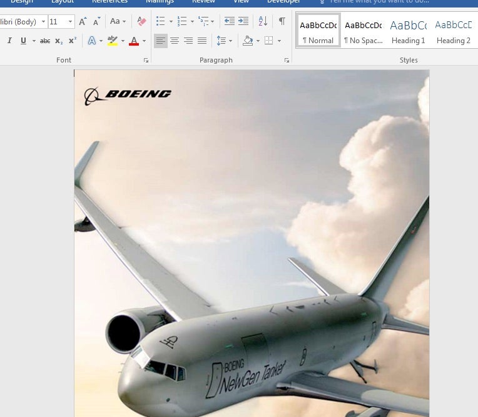478x417 pixels.
Task: Select the No Spacing style
Action: pos(363,31)
